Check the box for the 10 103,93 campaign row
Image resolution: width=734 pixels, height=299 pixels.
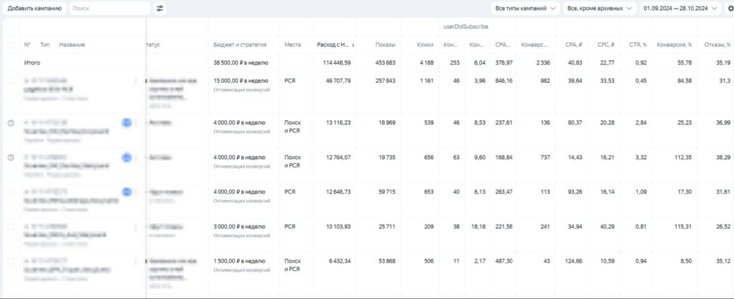[11, 227]
